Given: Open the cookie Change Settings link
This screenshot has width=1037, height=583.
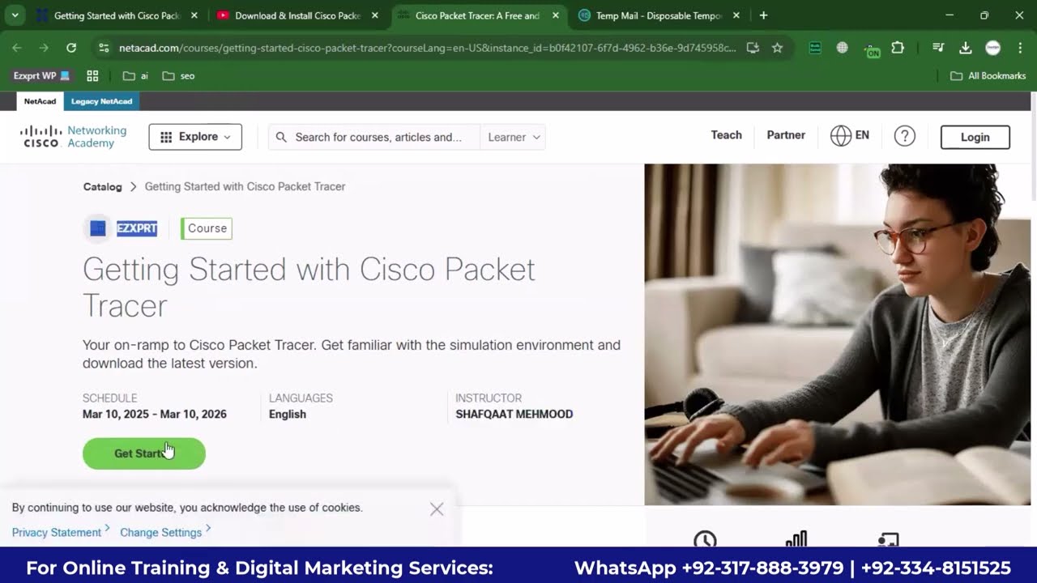Looking at the screenshot, I should (x=160, y=532).
